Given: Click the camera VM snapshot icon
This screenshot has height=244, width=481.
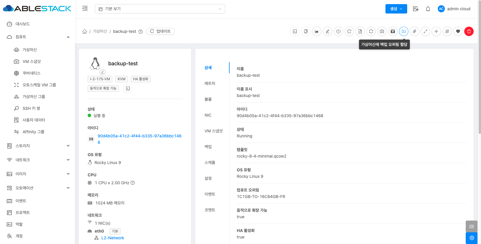Looking at the screenshot, I should (382, 31).
